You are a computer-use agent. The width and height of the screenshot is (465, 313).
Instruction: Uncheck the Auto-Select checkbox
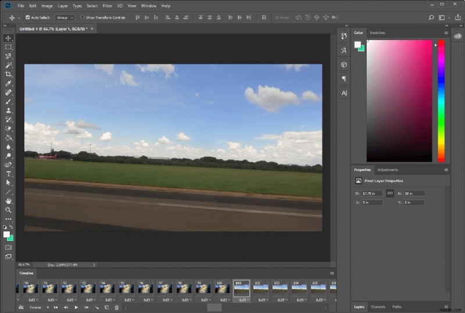click(27, 17)
